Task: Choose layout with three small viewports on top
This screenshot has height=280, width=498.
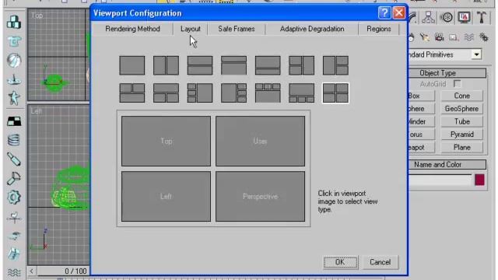Action: coord(268,93)
